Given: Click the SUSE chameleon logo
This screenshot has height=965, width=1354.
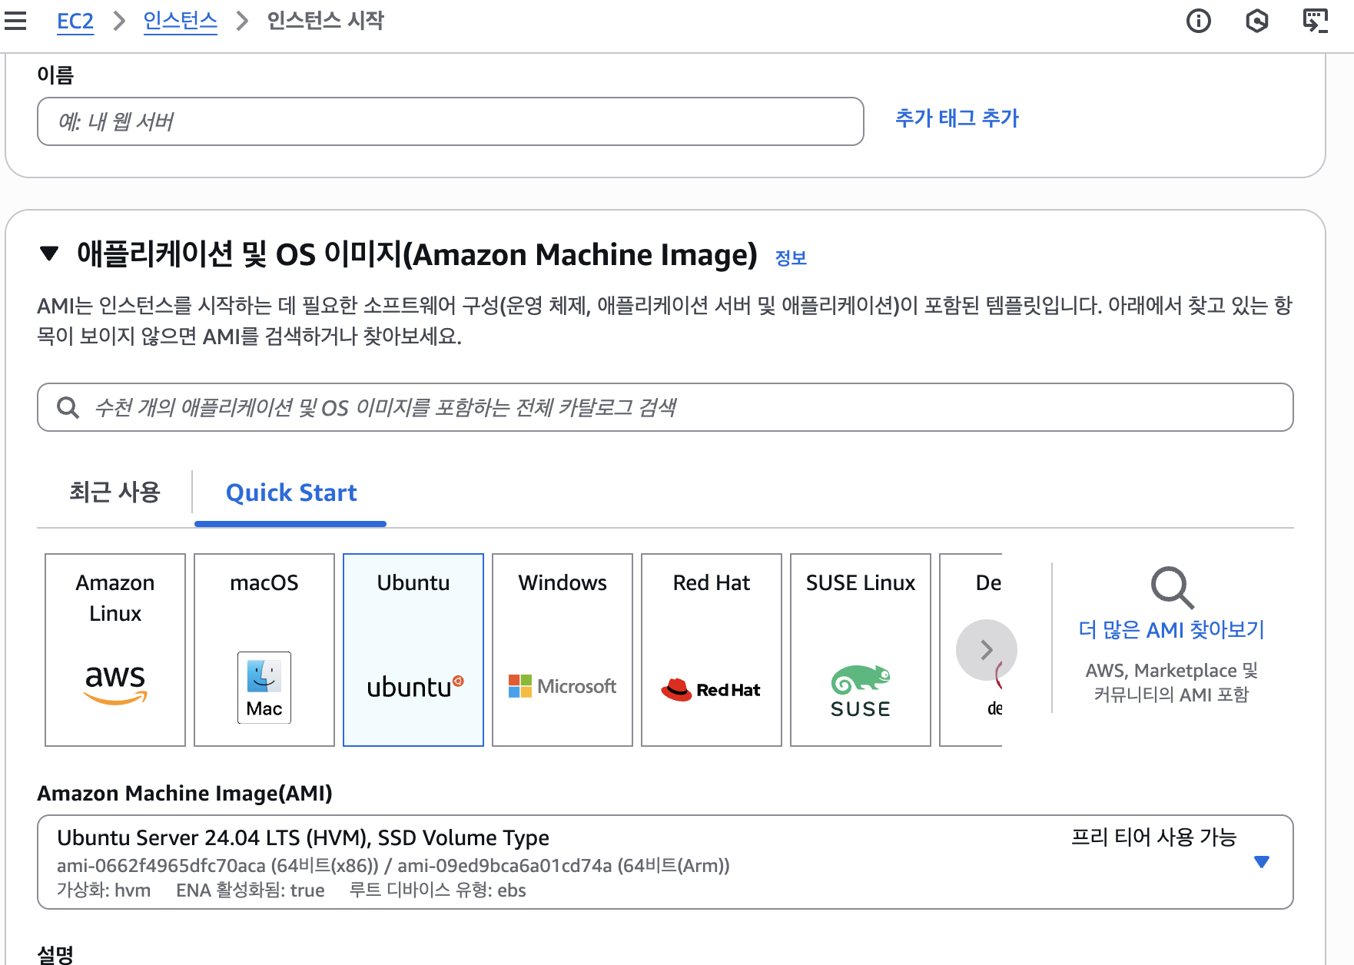Looking at the screenshot, I should [x=861, y=691].
